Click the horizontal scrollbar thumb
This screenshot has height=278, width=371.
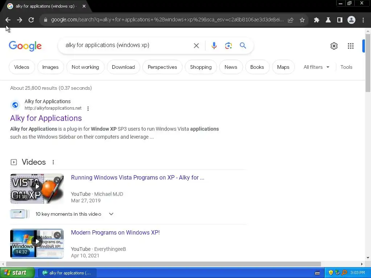pyautogui.click(x=163, y=264)
